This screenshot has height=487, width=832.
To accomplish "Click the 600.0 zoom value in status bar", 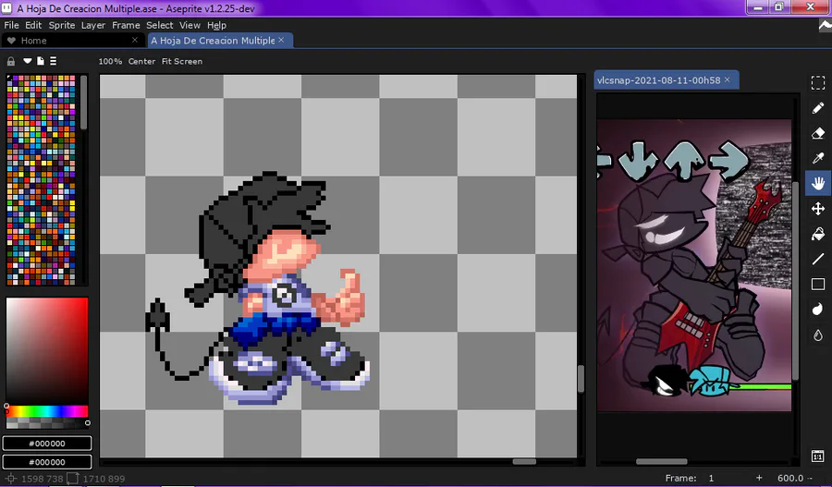I will pyautogui.click(x=790, y=478).
